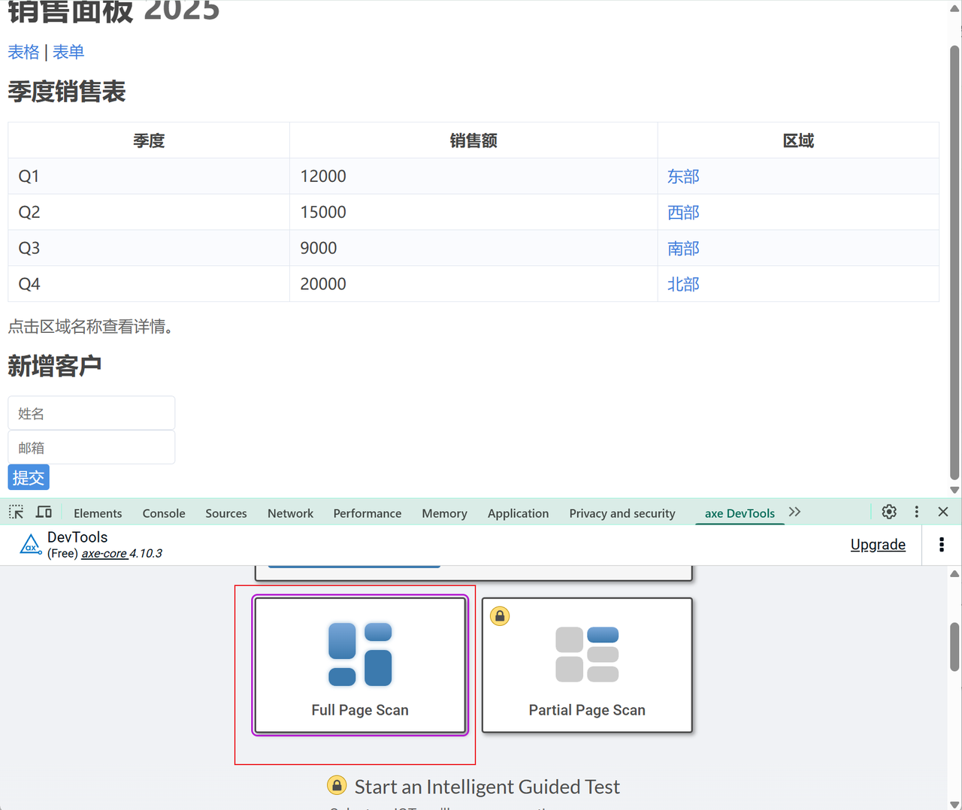Select the Performance tab
This screenshot has width=962, height=810.
tap(368, 513)
